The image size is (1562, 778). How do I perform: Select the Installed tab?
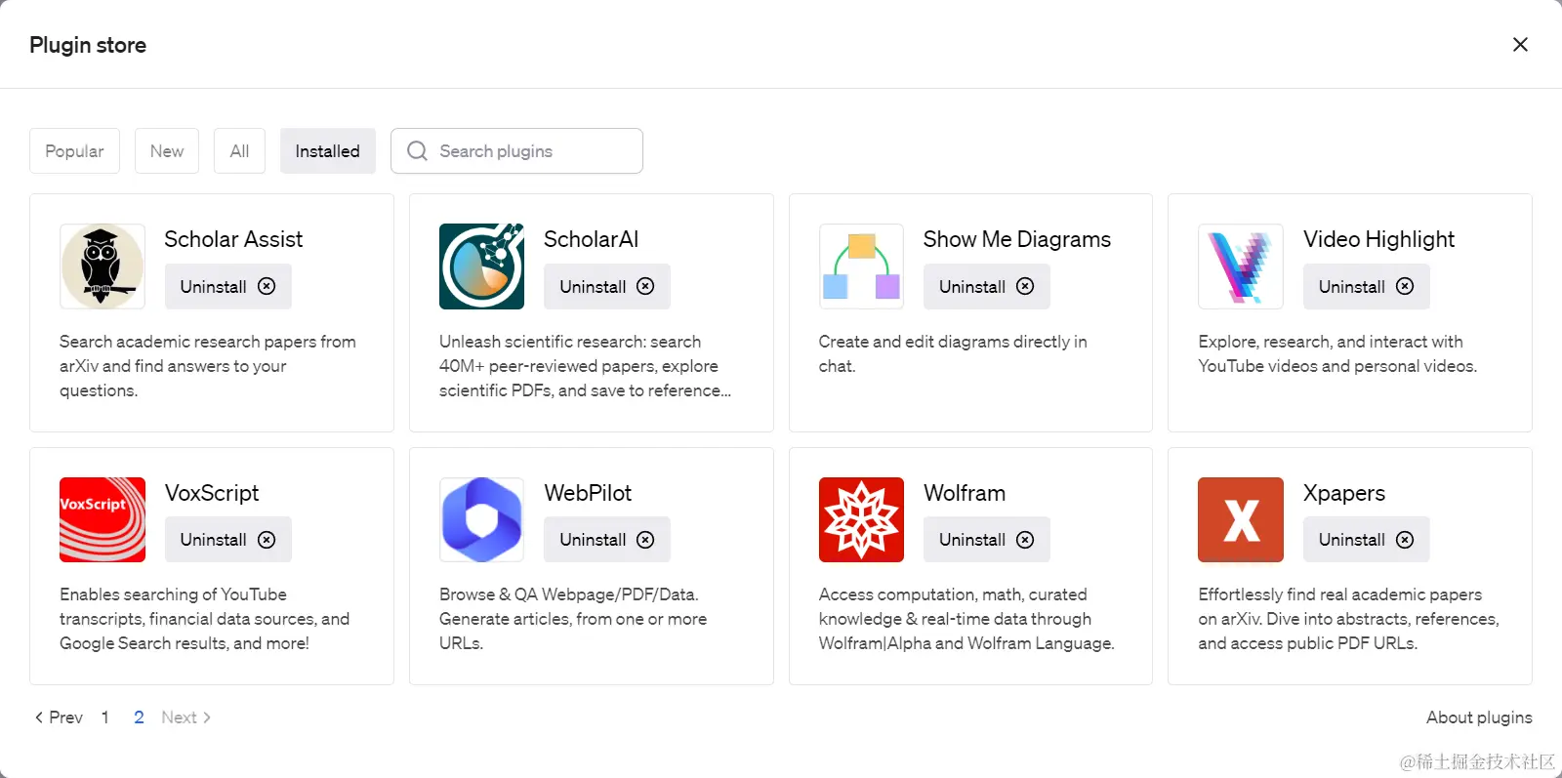coord(327,151)
